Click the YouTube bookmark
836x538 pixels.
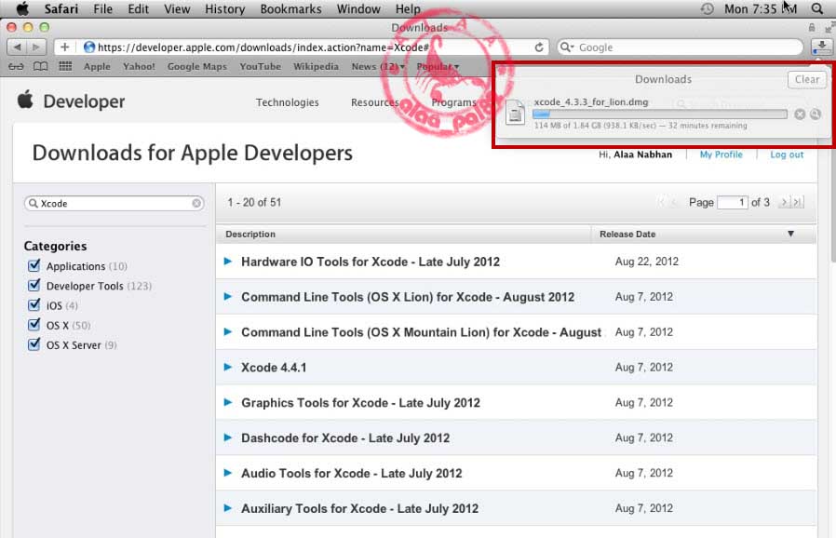click(260, 67)
